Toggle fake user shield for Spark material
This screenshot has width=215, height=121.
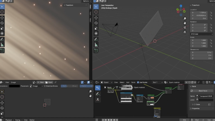click(x=189, y=82)
